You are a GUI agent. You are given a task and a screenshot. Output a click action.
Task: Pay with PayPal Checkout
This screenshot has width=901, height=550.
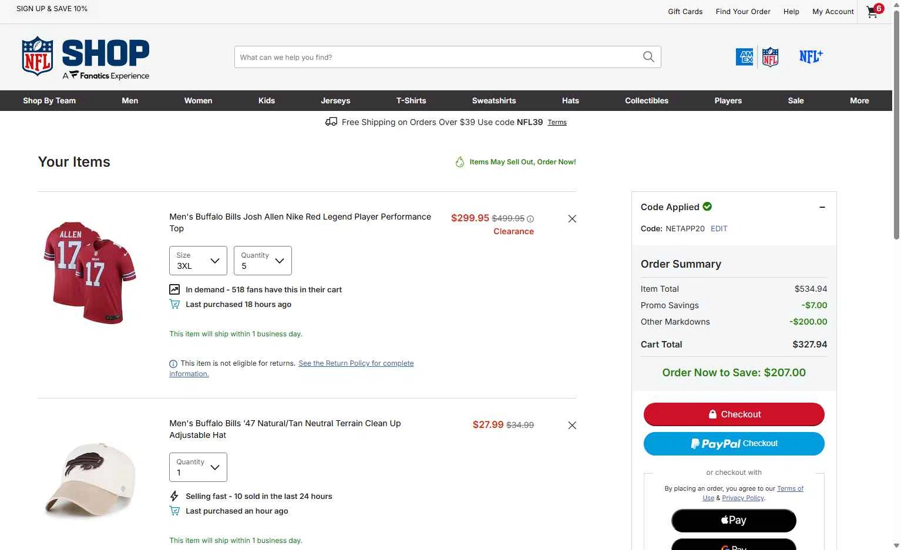pyautogui.click(x=734, y=444)
